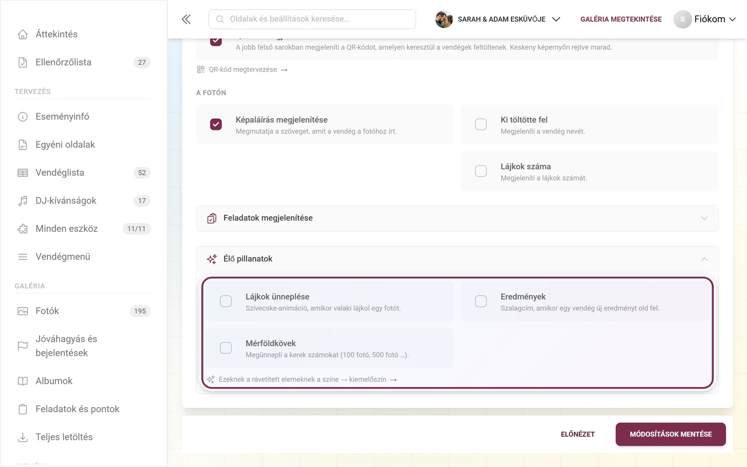The image size is (747, 467).
Task: Click the Vendégmenü hamburger icon
Action: click(23, 257)
